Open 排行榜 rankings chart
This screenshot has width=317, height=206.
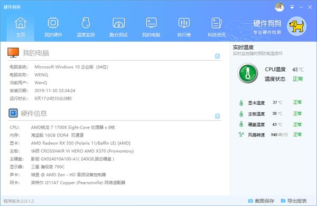184,27
